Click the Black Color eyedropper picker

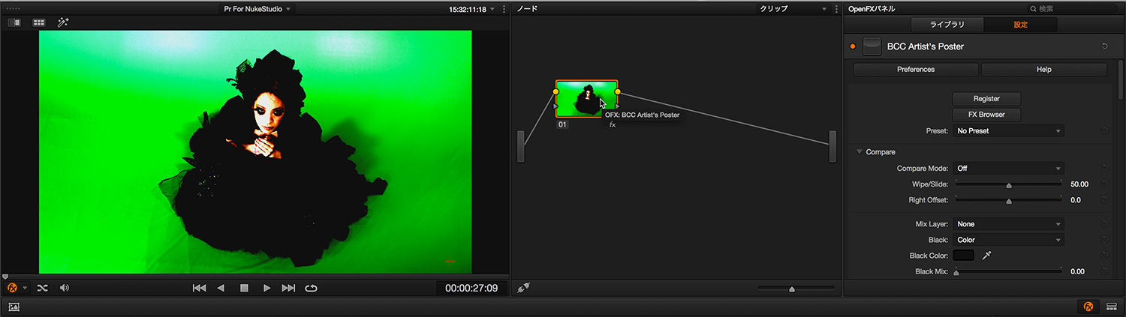click(x=987, y=256)
